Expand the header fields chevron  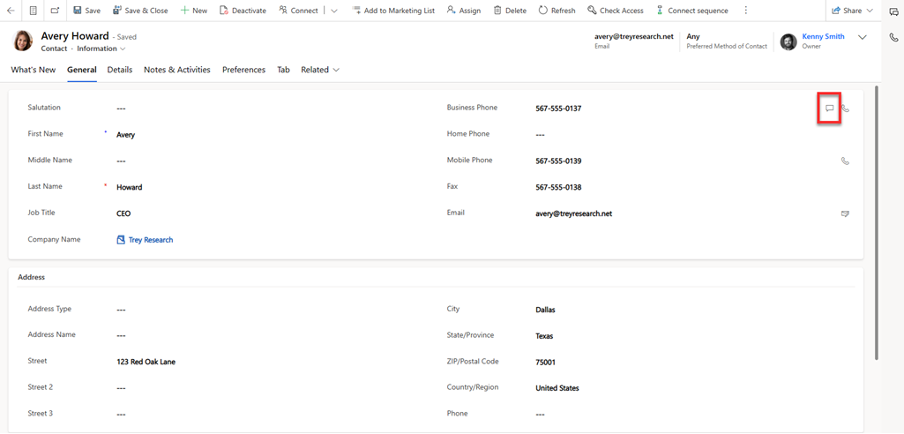(863, 37)
